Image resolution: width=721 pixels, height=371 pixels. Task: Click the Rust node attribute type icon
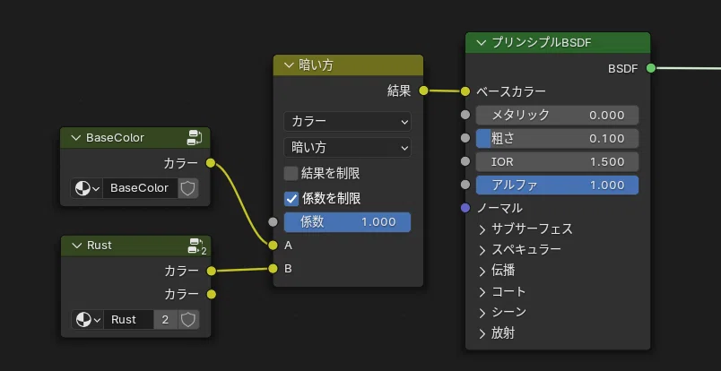[197, 246]
